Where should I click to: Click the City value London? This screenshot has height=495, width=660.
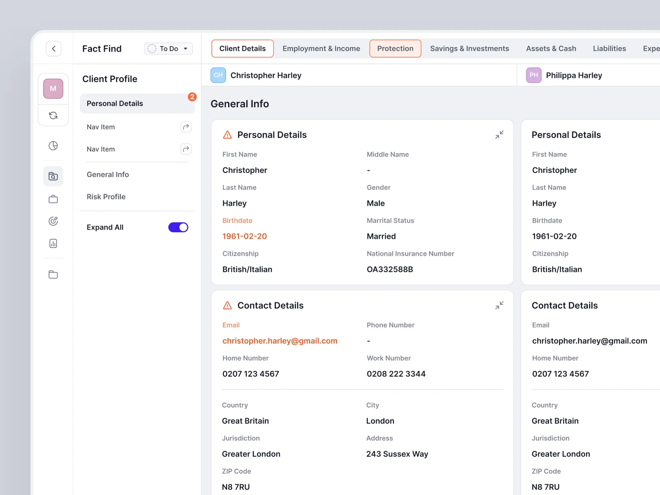tap(380, 421)
